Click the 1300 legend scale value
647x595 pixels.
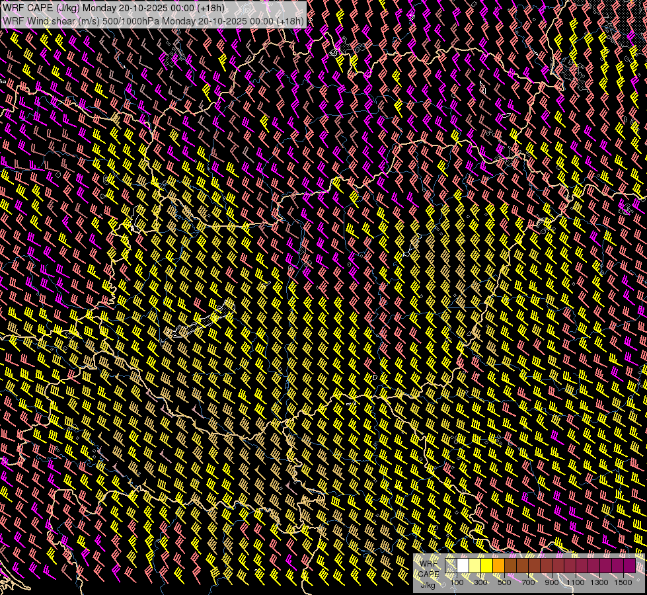[599, 582]
